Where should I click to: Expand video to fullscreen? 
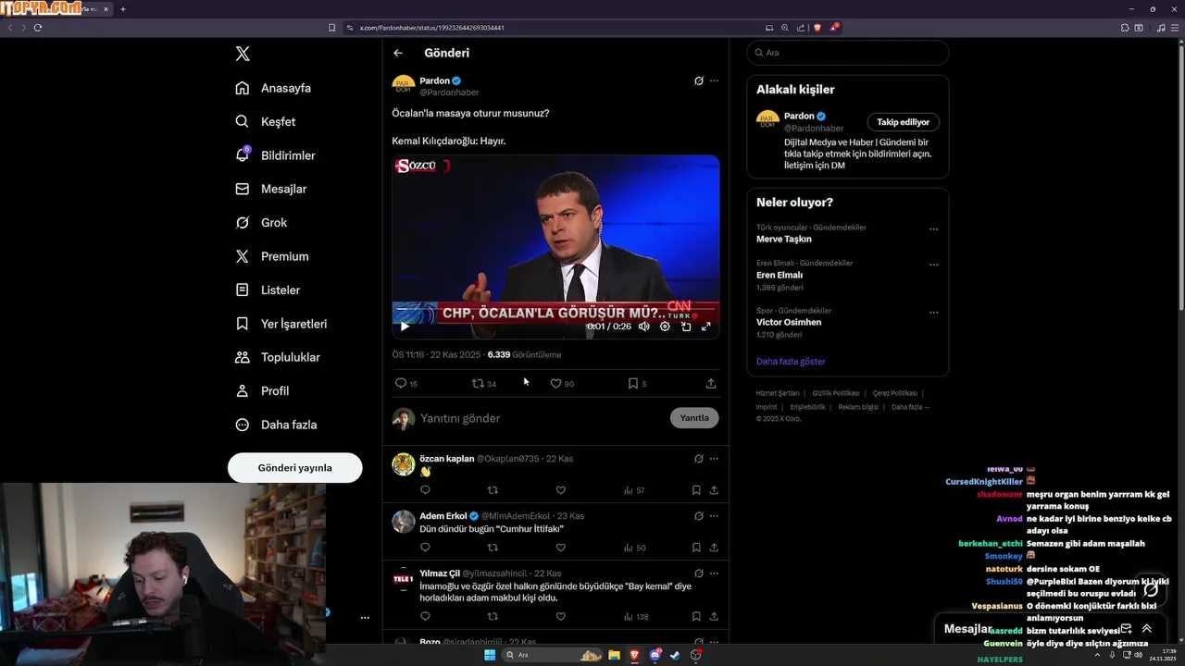tap(705, 327)
